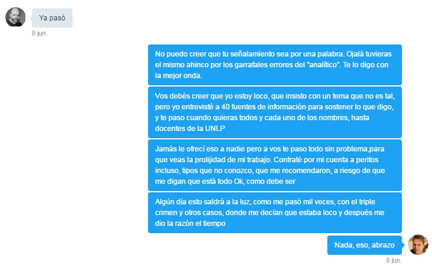Select the message starting "No puedo creer que"
432x265 pixels.
point(275,65)
